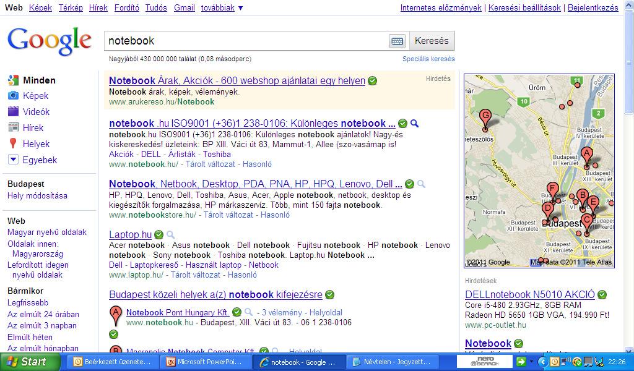Select pin D on the Budapest map
This screenshot has width=634, height=371.
(547, 212)
